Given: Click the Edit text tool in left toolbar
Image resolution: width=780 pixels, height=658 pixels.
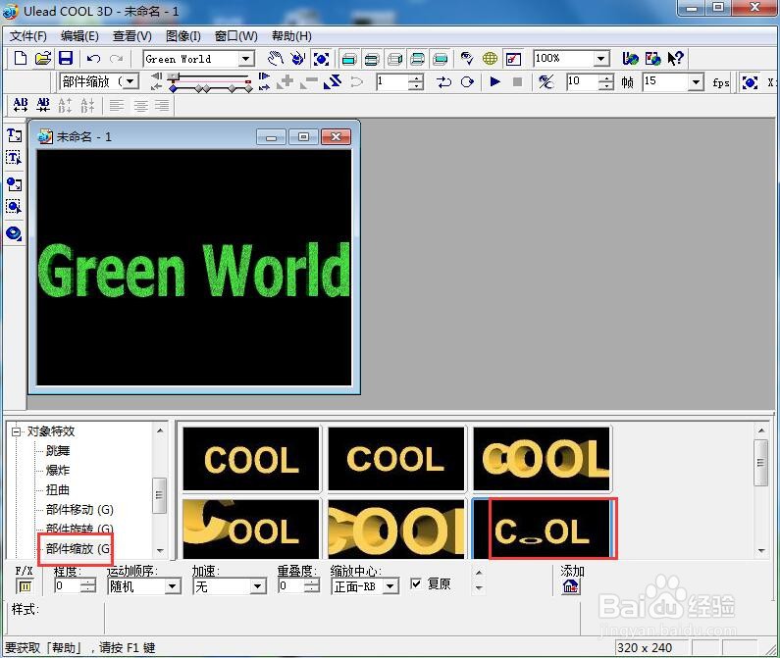Looking at the screenshot, I should (x=14, y=158).
